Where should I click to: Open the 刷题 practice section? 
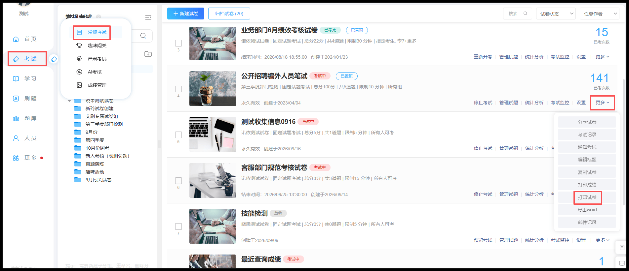(x=24, y=98)
